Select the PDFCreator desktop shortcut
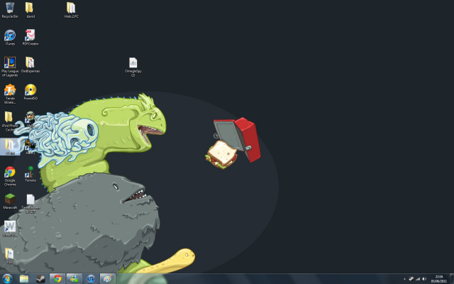The image size is (454, 284). (x=30, y=35)
